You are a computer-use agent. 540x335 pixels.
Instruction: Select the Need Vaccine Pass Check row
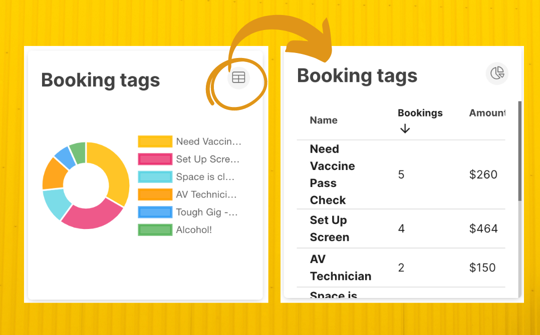401,174
